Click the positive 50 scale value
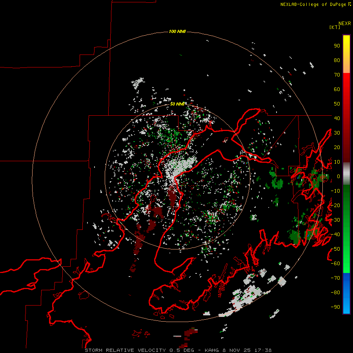Screen dimensions: 353x353 click(337, 104)
